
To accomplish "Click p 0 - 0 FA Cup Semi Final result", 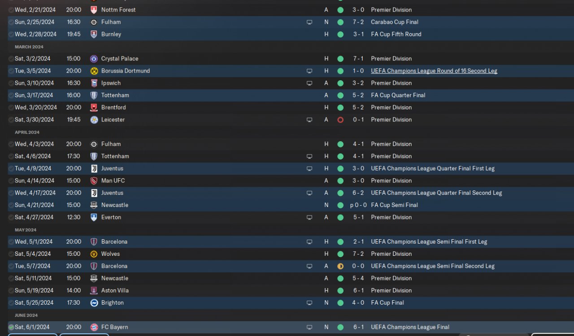I will click(358, 205).
